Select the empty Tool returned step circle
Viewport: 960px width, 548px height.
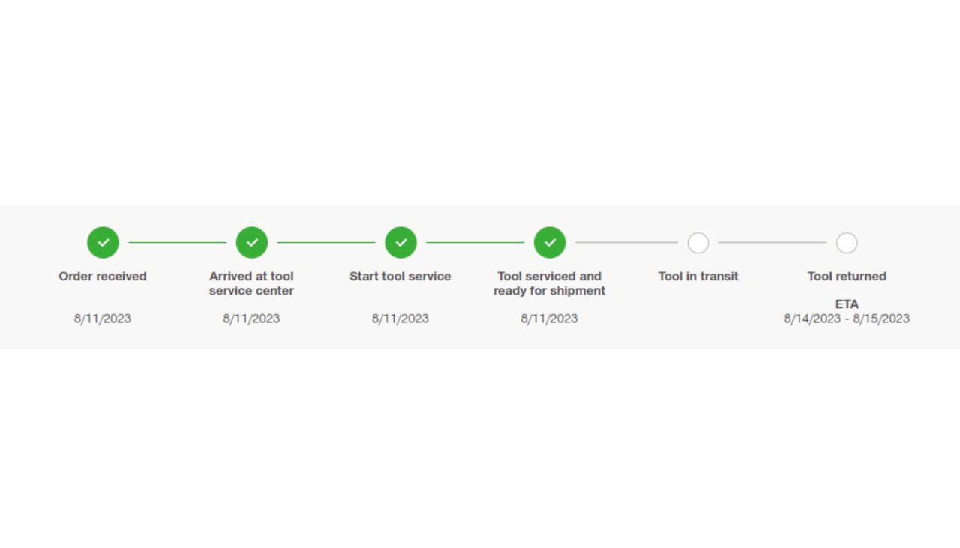847,243
